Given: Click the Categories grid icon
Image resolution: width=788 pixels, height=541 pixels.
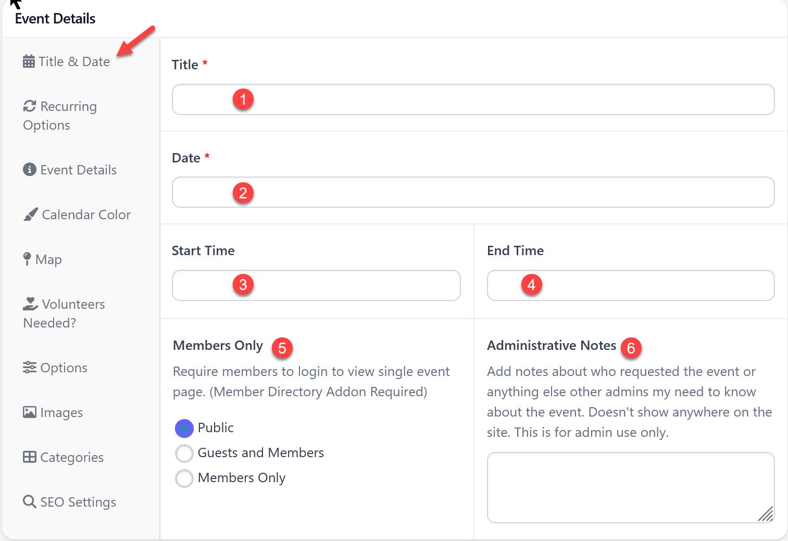Looking at the screenshot, I should click(30, 457).
